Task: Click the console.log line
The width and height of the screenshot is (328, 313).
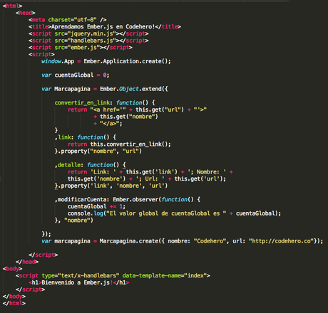Action: click(174, 213)
